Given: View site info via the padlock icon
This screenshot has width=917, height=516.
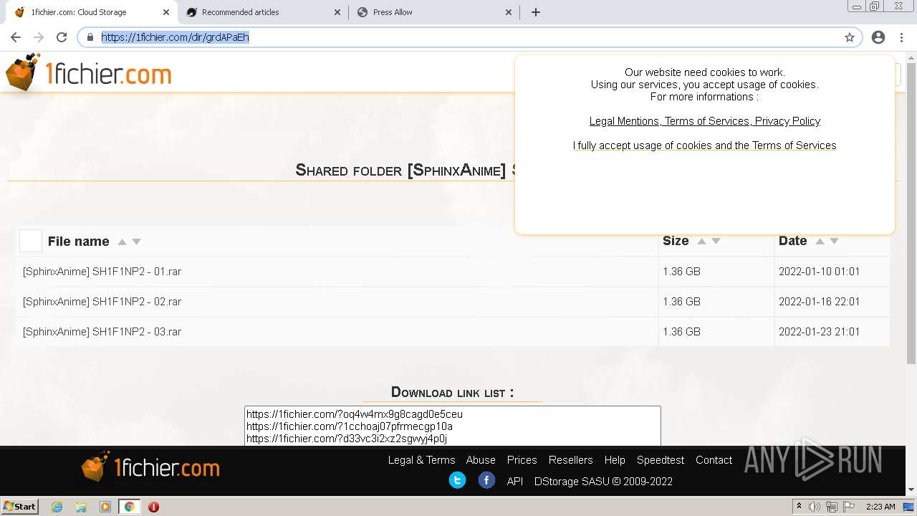Looking at the screenshot, I should point(90,37).
